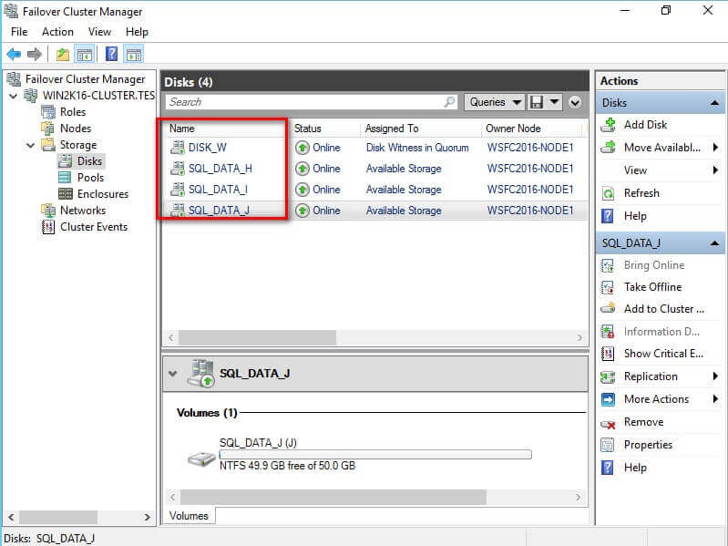Click the red Remove action icon
Screen dimensions: 728x546
[608, 423]
